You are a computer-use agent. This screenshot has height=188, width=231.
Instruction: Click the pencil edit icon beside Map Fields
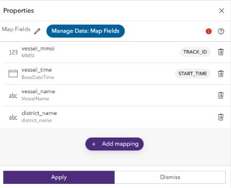point(37,31)
